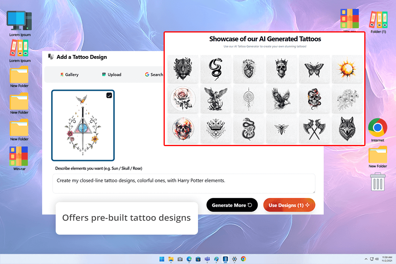This screenshot has height=264, width=396.
Task: Open Microsoft Store from taskbar
Action: [198, 259]
